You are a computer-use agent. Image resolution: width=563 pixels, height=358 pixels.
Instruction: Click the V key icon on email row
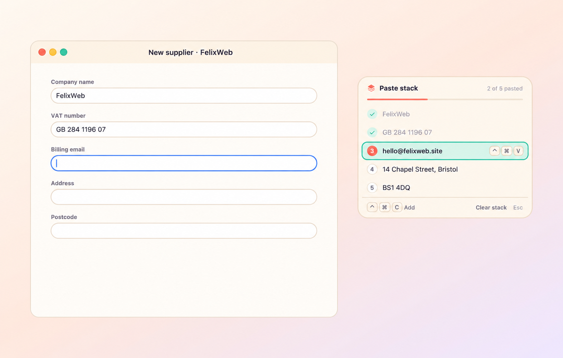[x=518, y=151]
